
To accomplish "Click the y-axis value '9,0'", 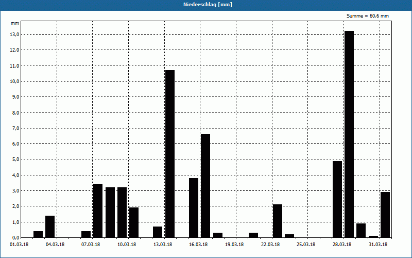I will pos(15,97).
